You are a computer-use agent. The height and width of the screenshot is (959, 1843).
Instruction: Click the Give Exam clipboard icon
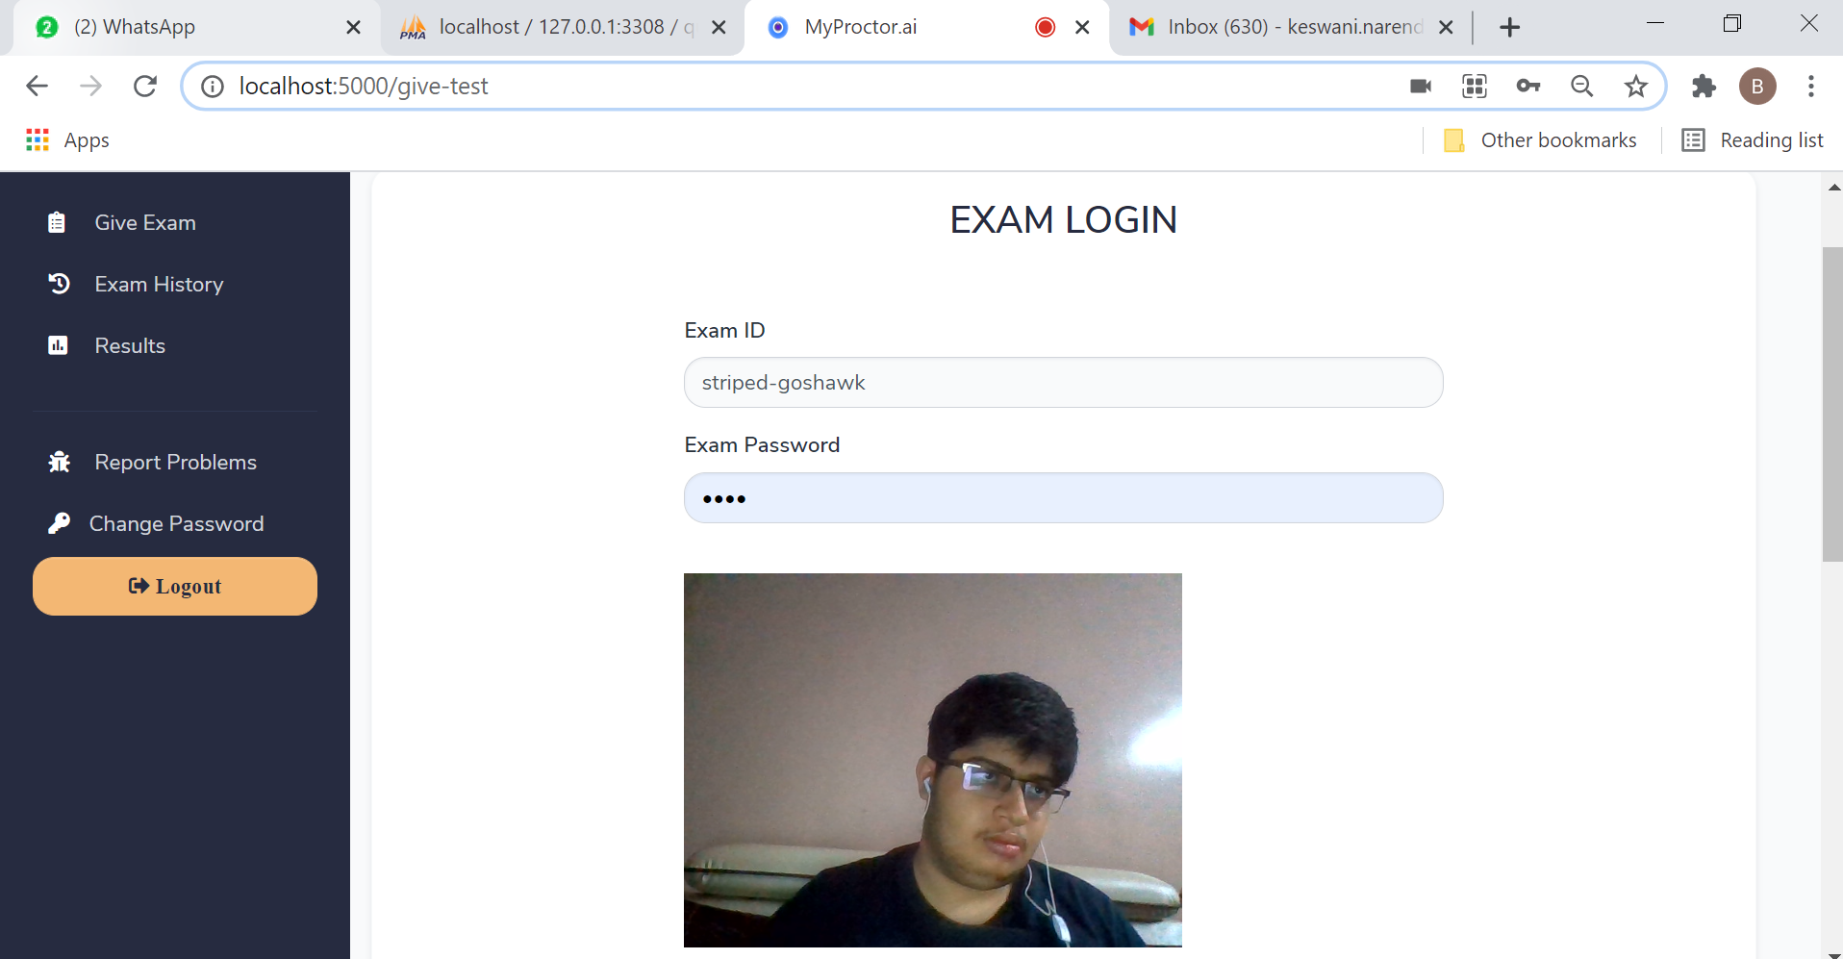click(57, 222)
